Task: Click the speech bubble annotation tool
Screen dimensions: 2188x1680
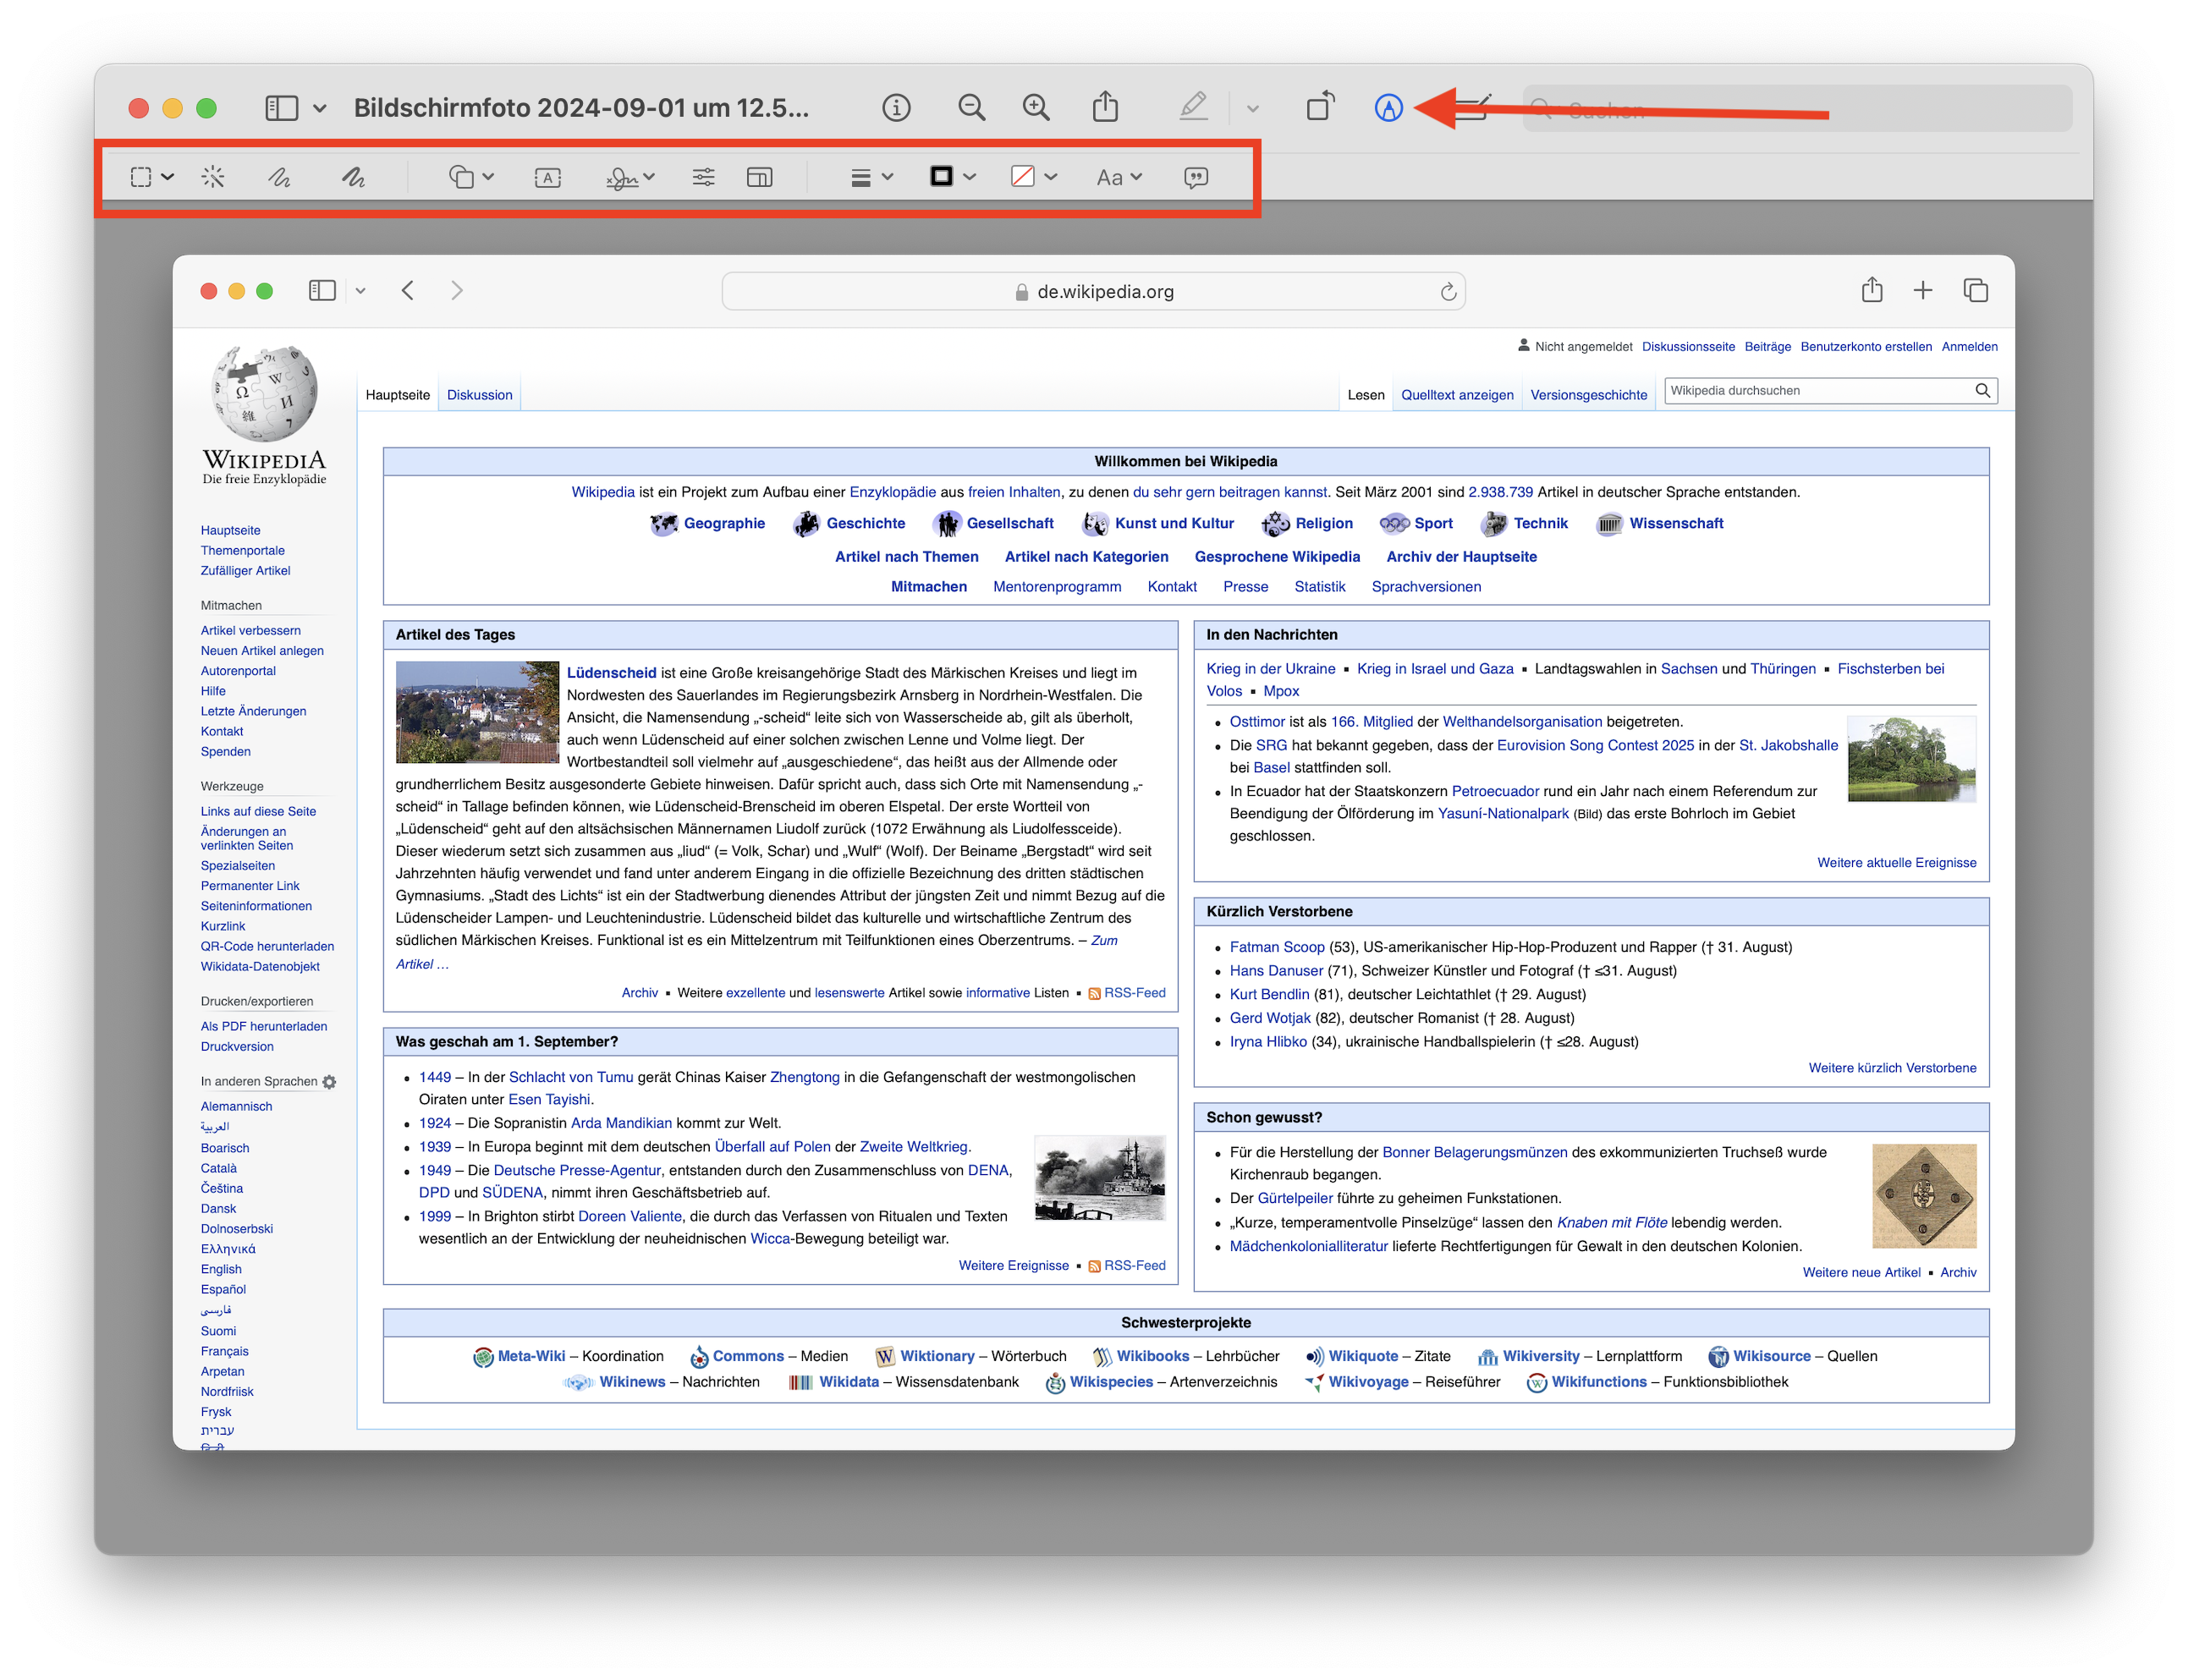Action: coord(1196,177)
